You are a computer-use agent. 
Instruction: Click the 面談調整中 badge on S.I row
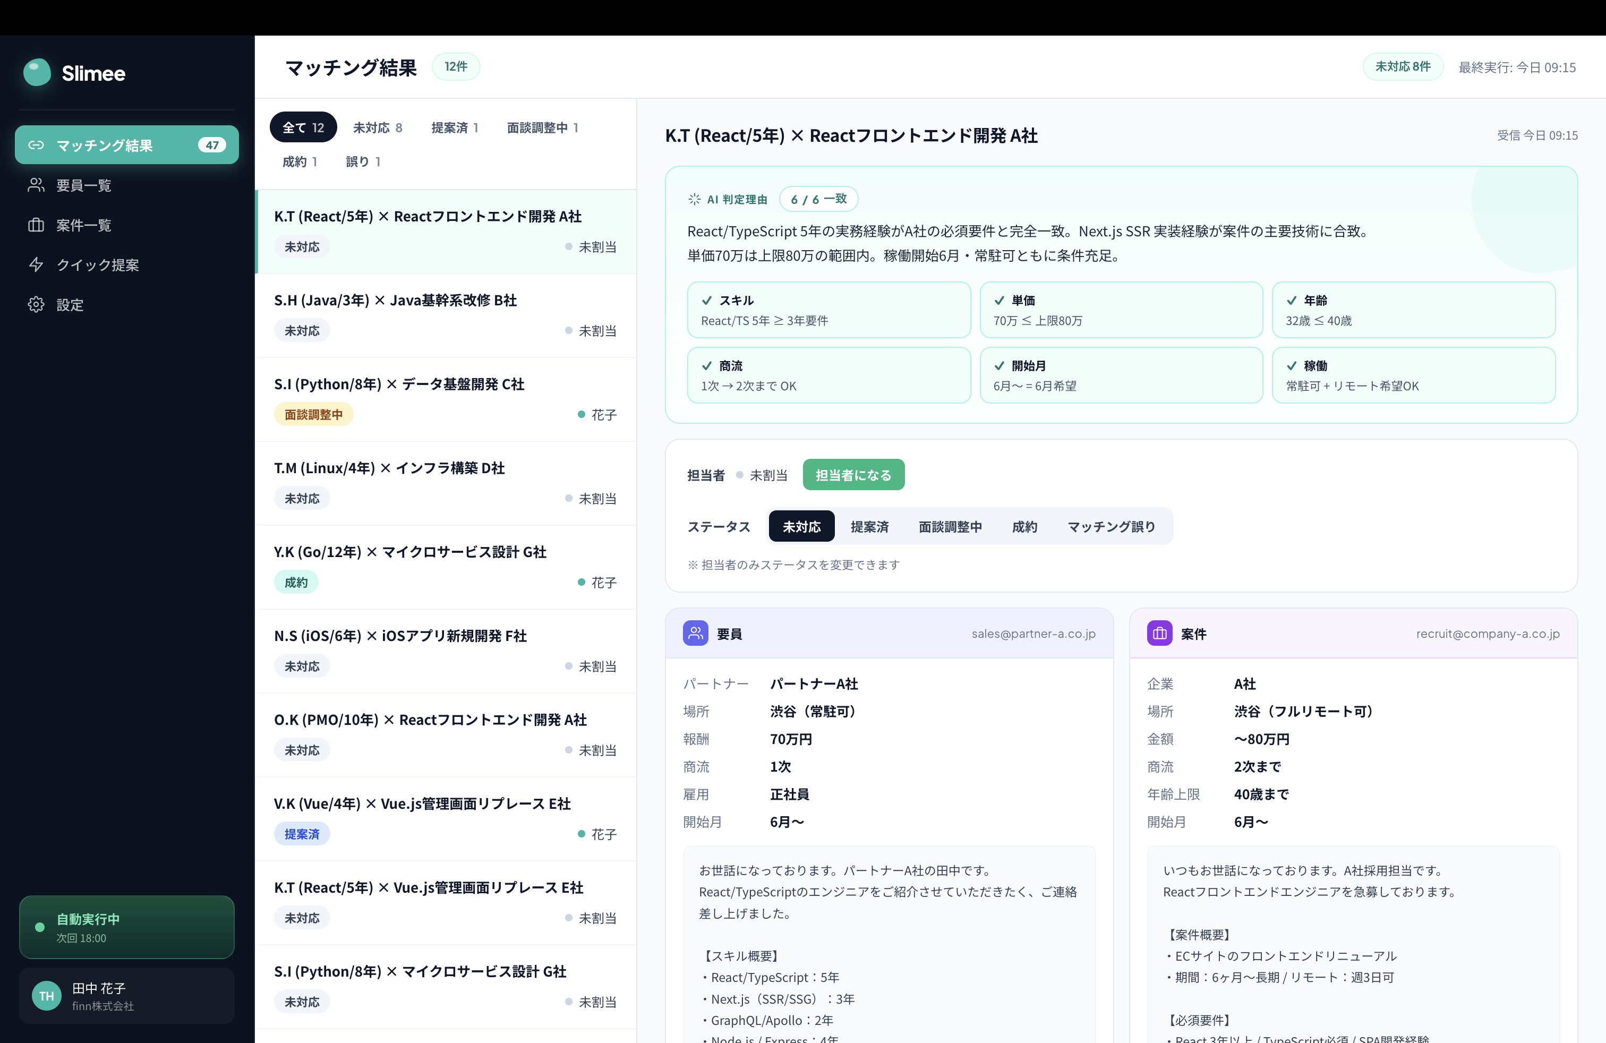(314, 414)
